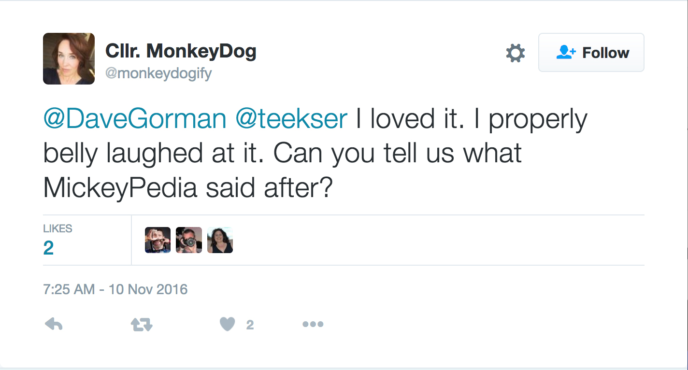Click the person-plus icon in Follow button
Image resolution: width=688 pixels, height=370 pixels.
(x=565, y=52)
